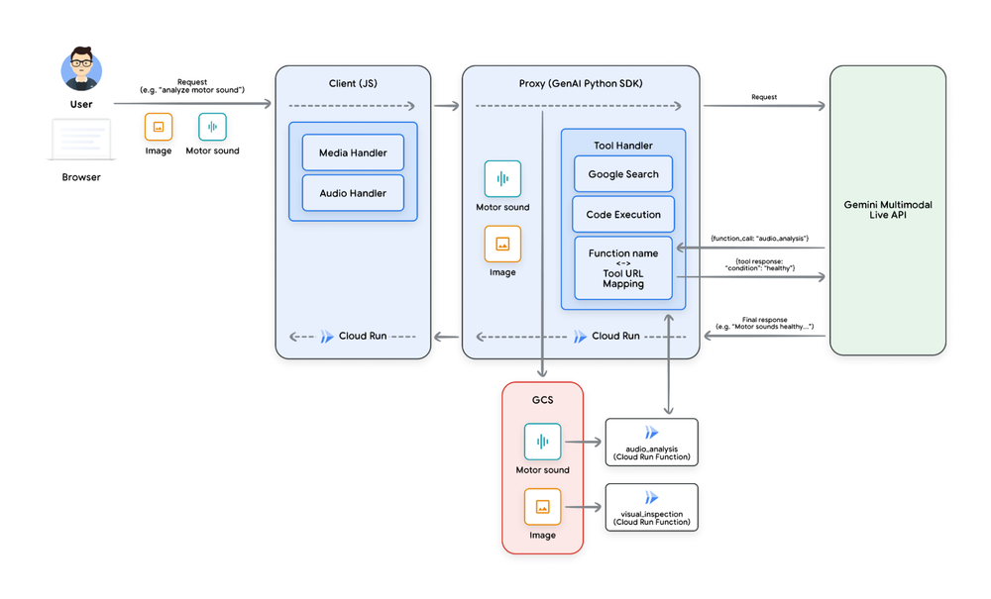Select the Audio Handler box
Image resolution: width=991 pixels, height=599 pixels.
353,192
